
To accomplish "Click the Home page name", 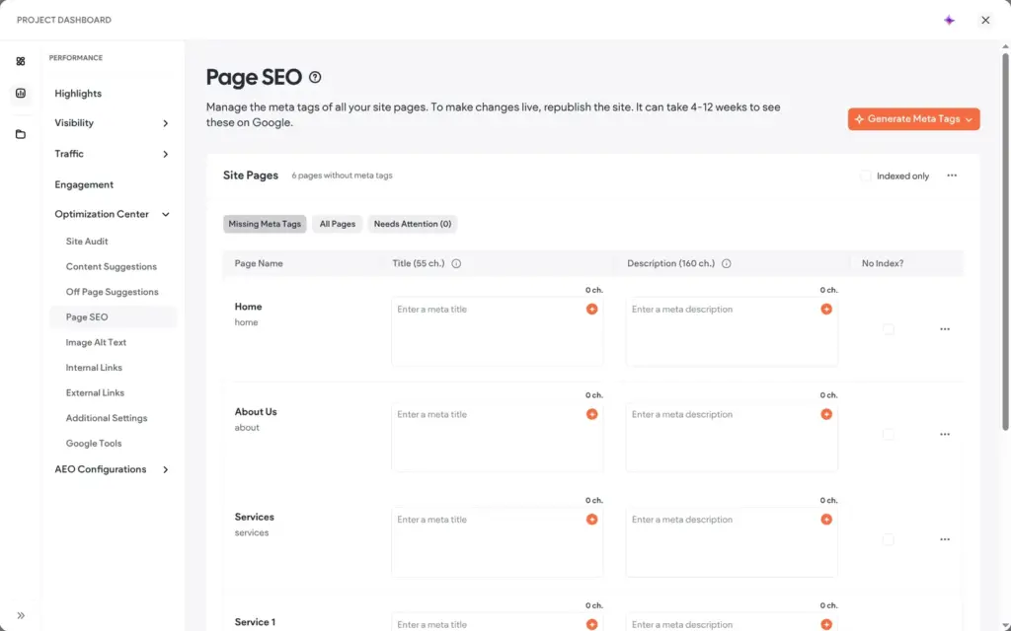I will coord(248,307).
